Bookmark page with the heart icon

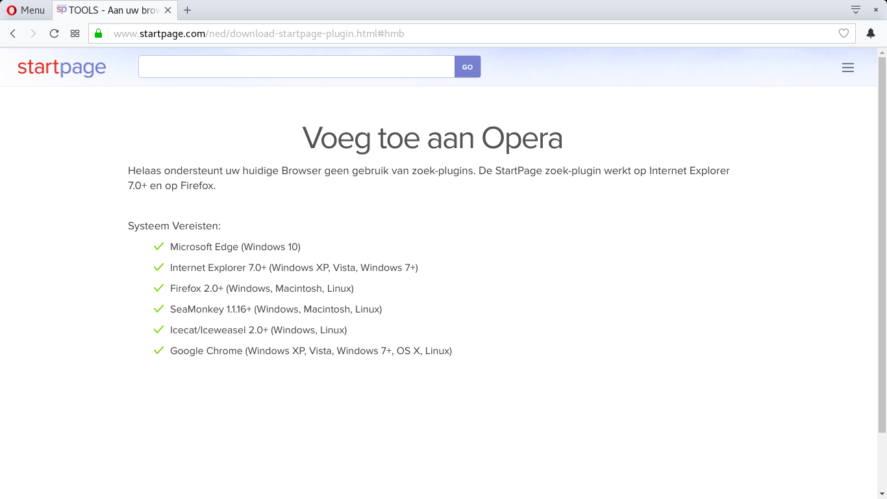843,33
